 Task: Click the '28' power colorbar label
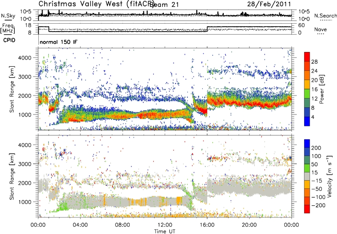(314, 62)
